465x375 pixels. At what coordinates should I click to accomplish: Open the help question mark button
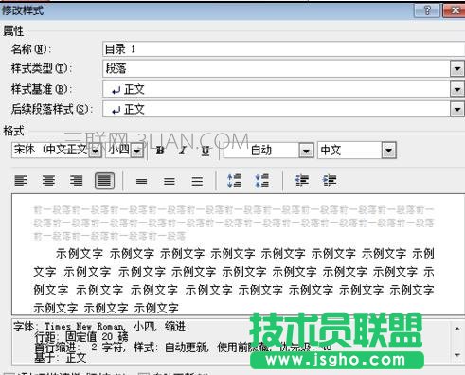tap(427, 10)
